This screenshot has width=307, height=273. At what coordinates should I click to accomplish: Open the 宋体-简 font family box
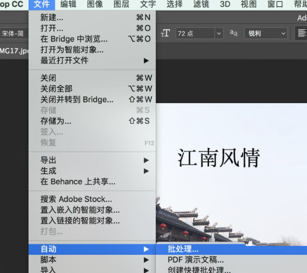14,33
